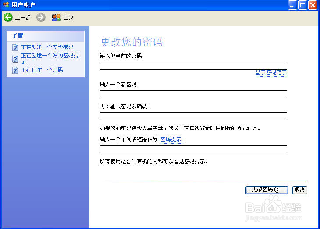This screenshot has height=229, width=320.
Task: Click the Home users icon in toolbar
Action: pyautogui.click(x=56, y=18)
